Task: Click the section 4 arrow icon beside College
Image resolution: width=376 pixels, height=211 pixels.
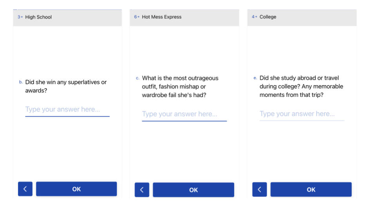Action: (255, 17)
